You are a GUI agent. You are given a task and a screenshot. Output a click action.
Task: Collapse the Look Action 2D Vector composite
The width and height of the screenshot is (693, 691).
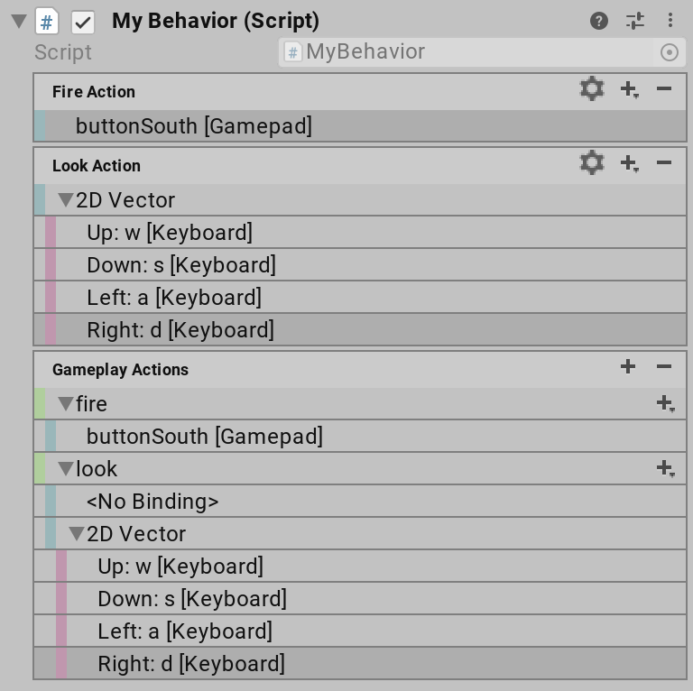pyautogui.click(x=65, y=200)
